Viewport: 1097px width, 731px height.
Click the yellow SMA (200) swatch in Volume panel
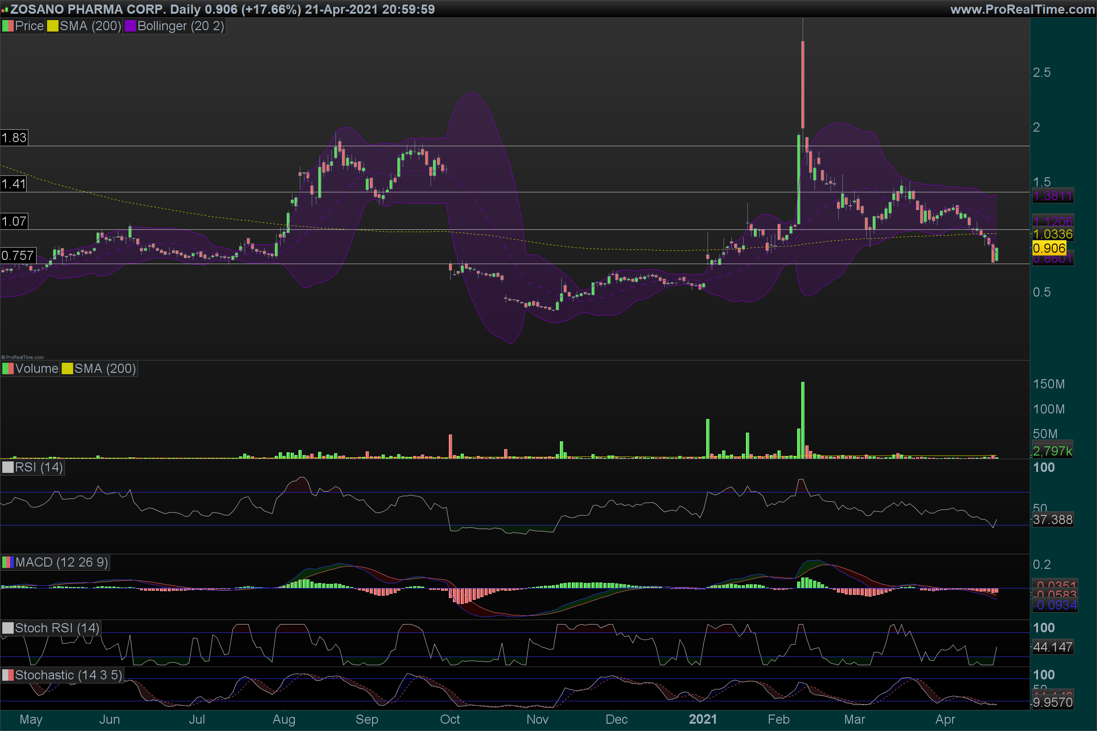[67, 369]
